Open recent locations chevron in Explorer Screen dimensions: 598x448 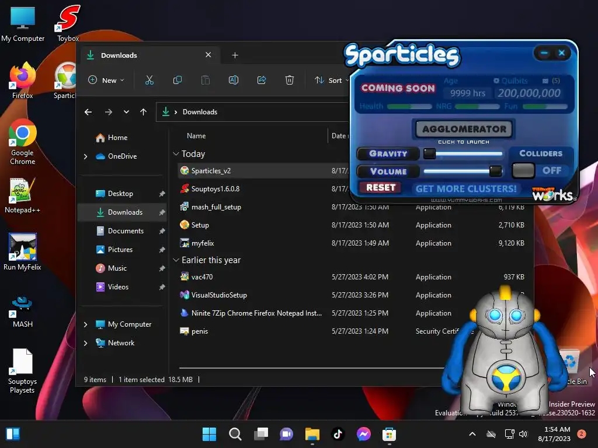(126, 112)
